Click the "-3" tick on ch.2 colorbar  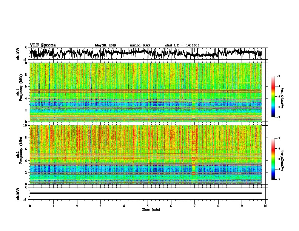click(x=279, y=139)
